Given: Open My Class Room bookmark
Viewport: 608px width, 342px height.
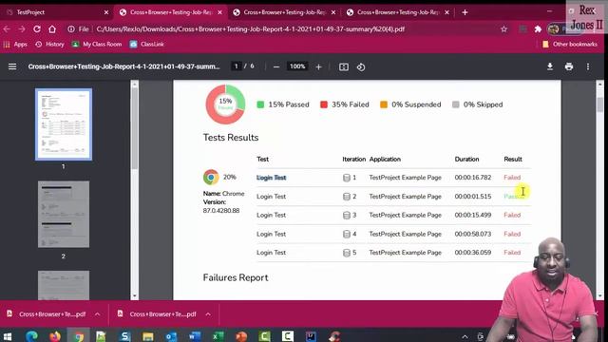Looking at the screenshot, I should 97,45.
